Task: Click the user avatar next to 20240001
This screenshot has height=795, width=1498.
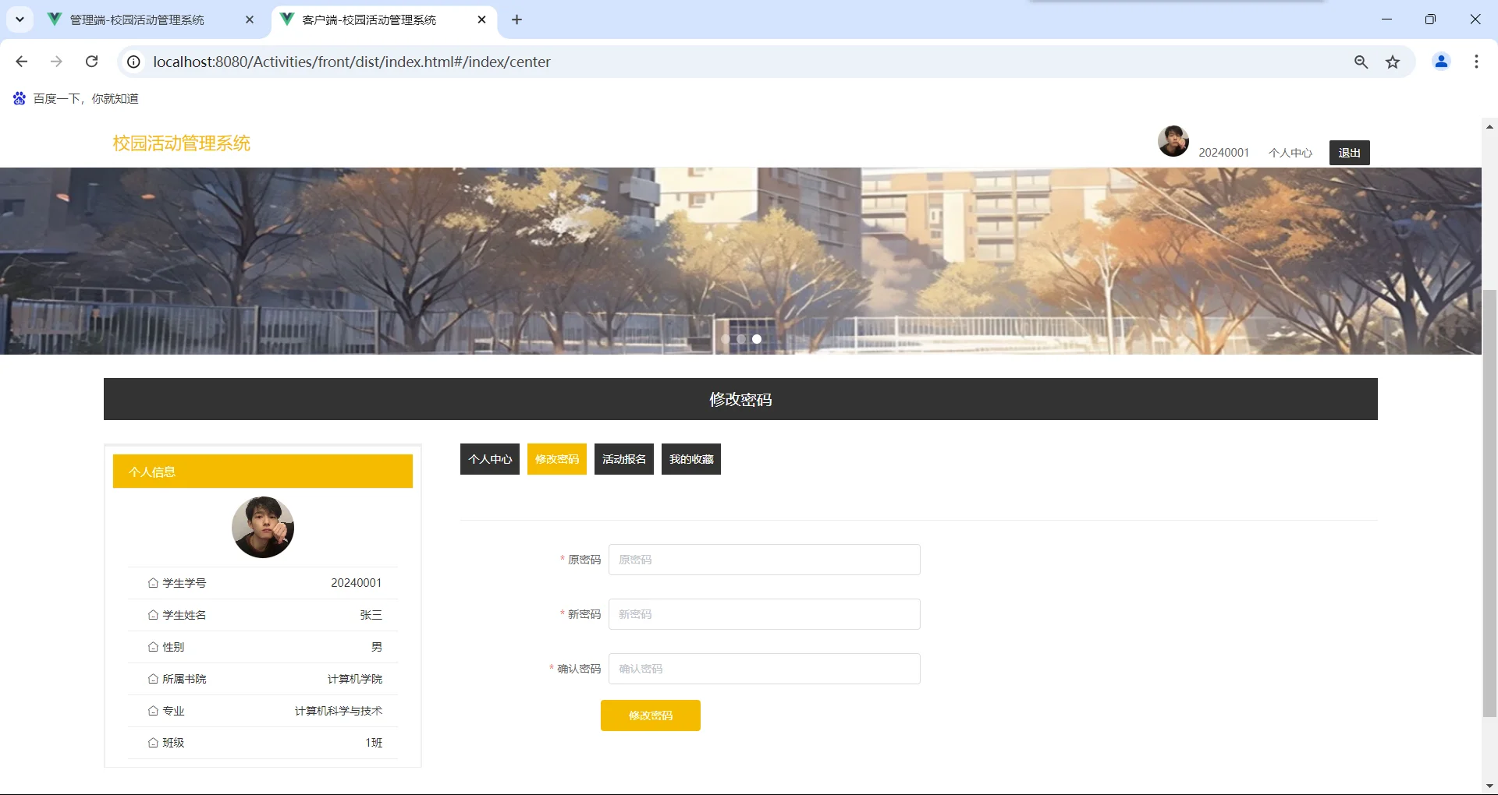Action: pyautogui.click(x=1173, y=141)
